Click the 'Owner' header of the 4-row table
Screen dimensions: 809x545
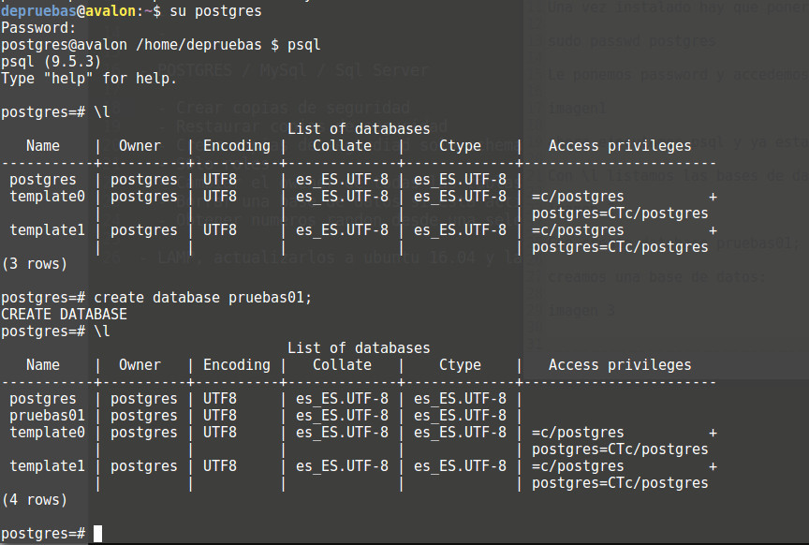point(140,365)
